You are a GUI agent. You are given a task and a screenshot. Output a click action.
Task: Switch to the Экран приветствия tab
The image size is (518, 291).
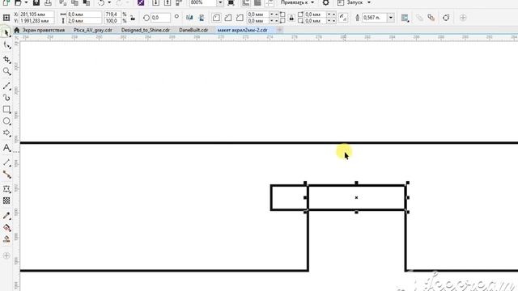point(43,30)
